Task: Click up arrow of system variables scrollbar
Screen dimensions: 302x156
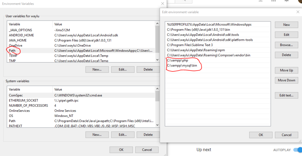Action: [x=157, y=89]
